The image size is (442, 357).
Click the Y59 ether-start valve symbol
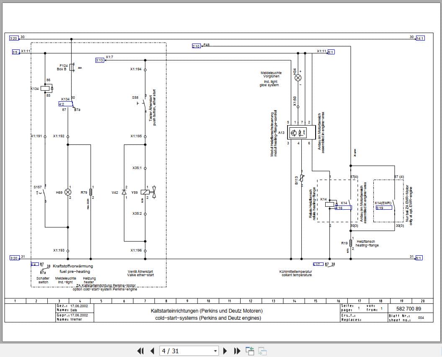[145, 192]
